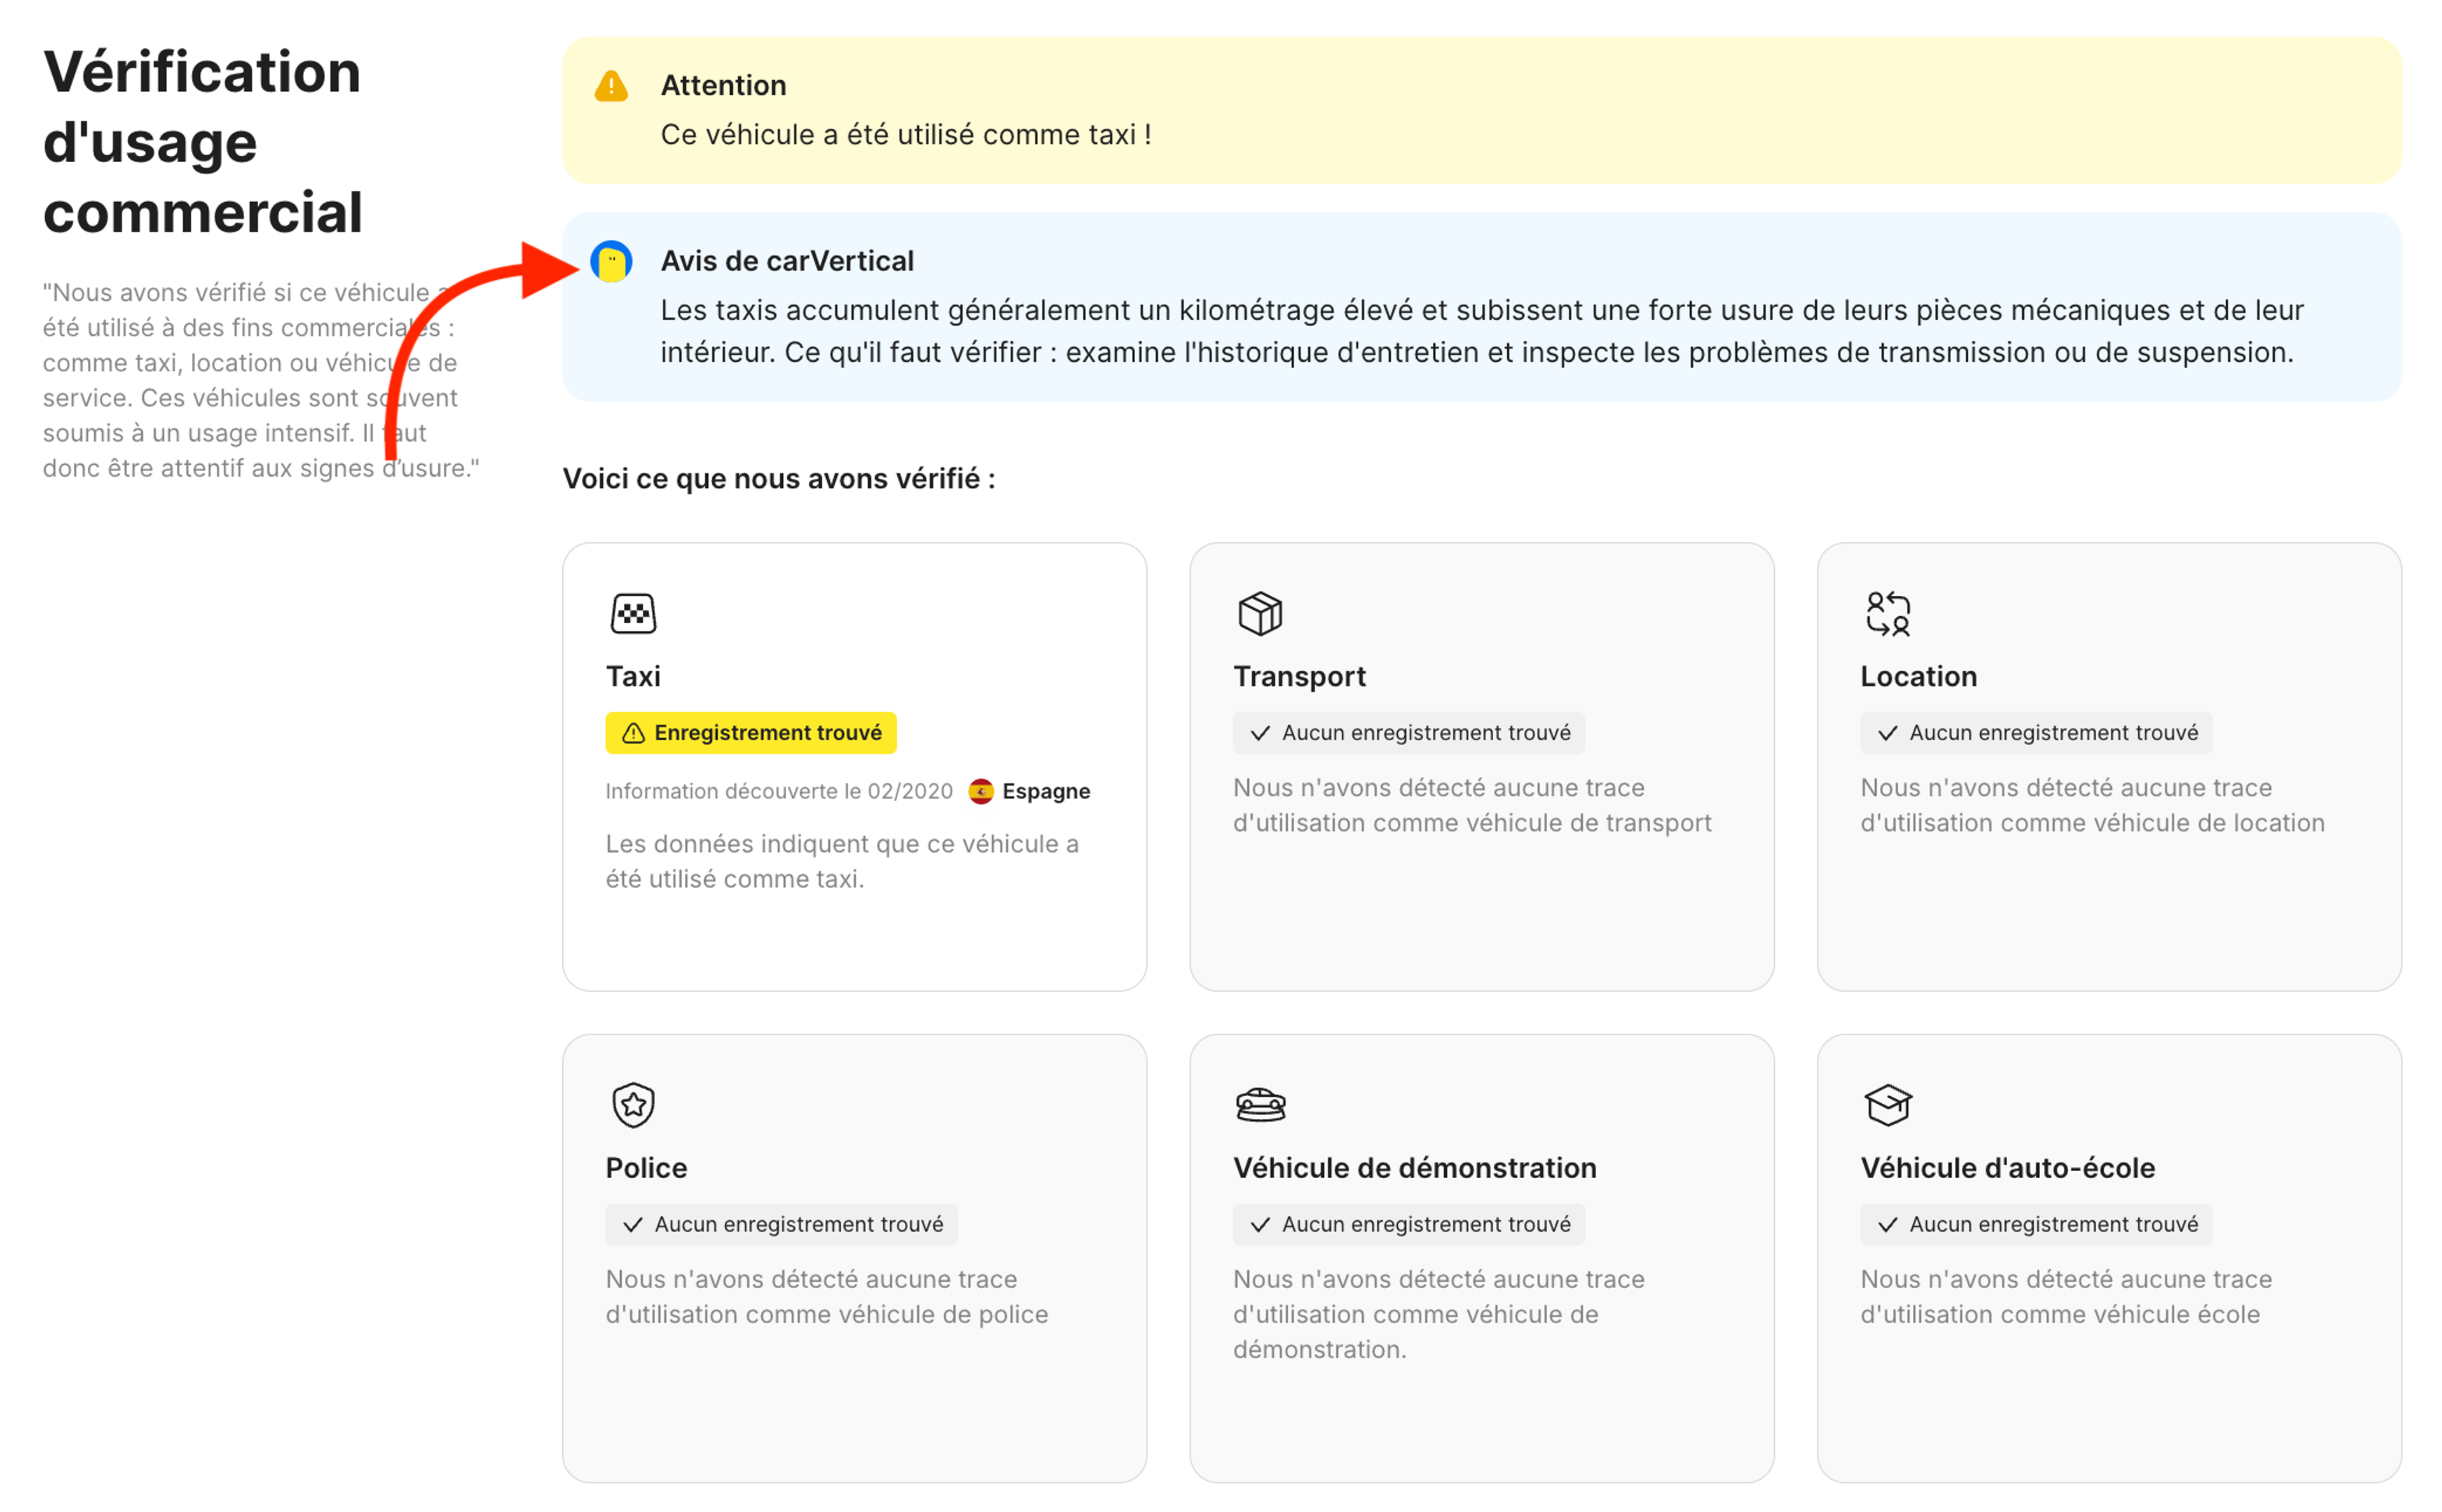Click the 'Avis de carVertical' heading

787,261
